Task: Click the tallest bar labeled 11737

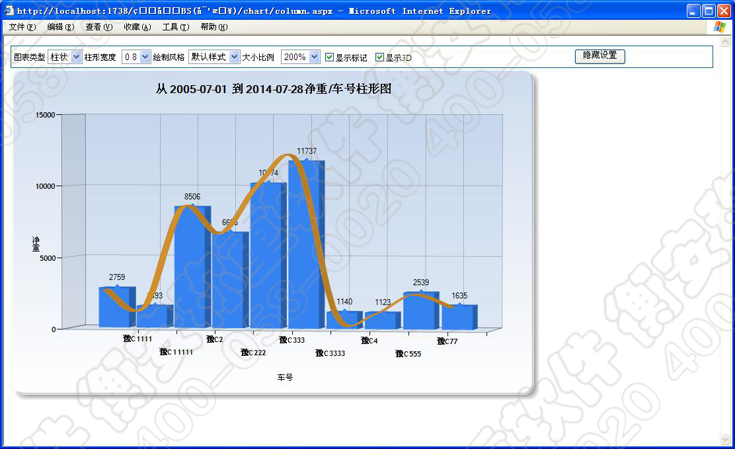Action: coord(304,244)
